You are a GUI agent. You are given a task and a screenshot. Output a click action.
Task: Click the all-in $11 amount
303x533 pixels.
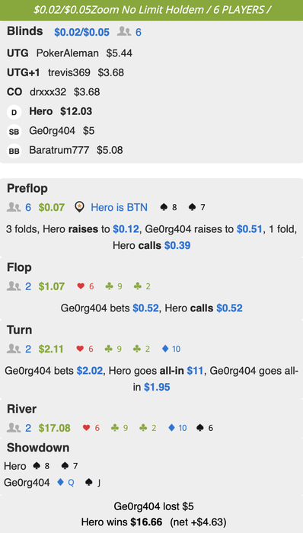click(x=195, y=371)
